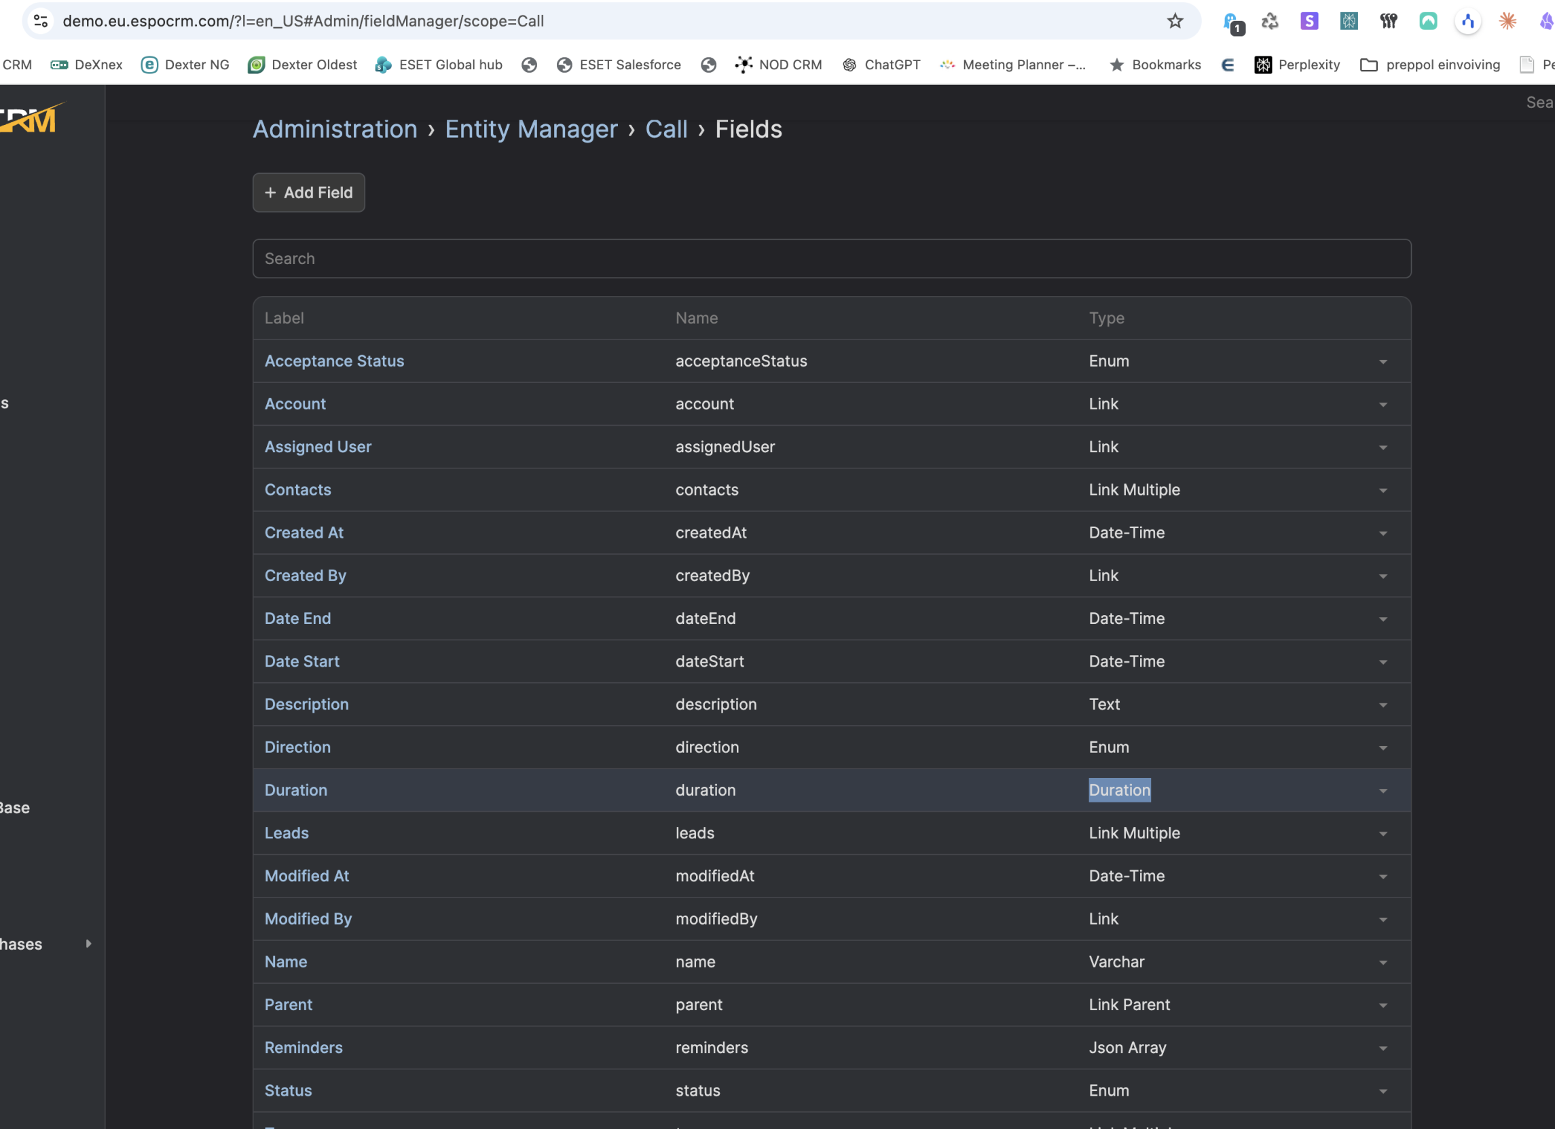1555x1129 pixels.
Task: Open preppol einvoiving bookmark folder
Action: (1430, 64)
